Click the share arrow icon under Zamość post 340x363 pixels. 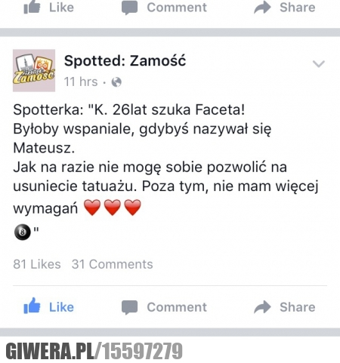coord(262,307)
